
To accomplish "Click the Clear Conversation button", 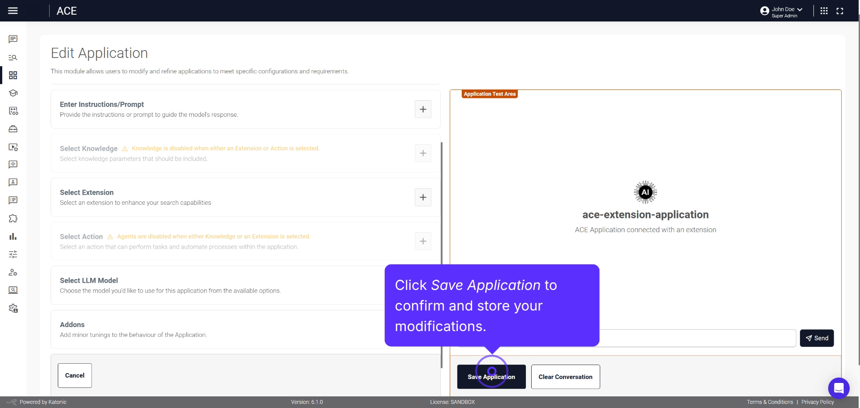I will pyautogui.click(x=565, y=377).
